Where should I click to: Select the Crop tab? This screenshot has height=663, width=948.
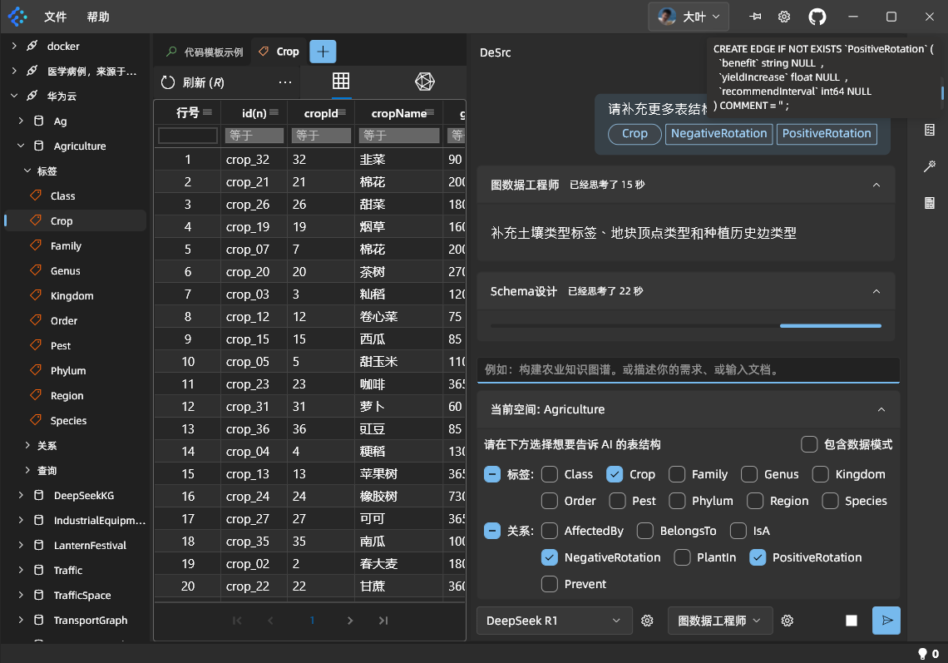click(280, 52)
